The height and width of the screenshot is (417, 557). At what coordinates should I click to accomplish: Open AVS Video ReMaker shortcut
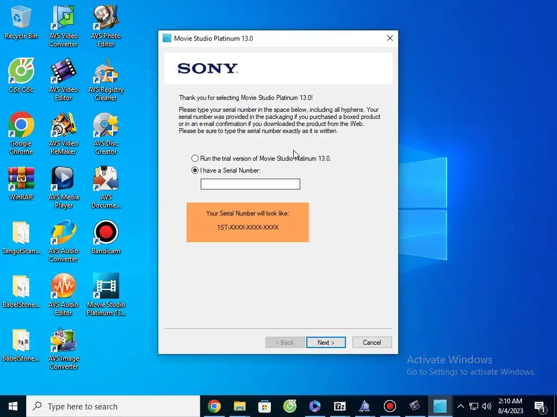[63, 134]
